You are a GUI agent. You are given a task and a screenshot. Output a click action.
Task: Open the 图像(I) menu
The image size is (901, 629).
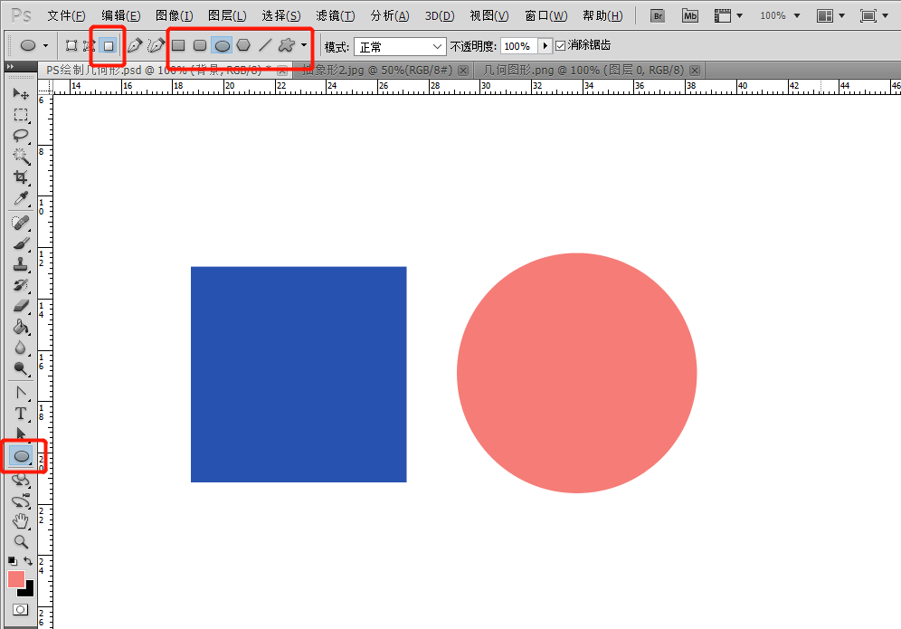coord(174,15)
